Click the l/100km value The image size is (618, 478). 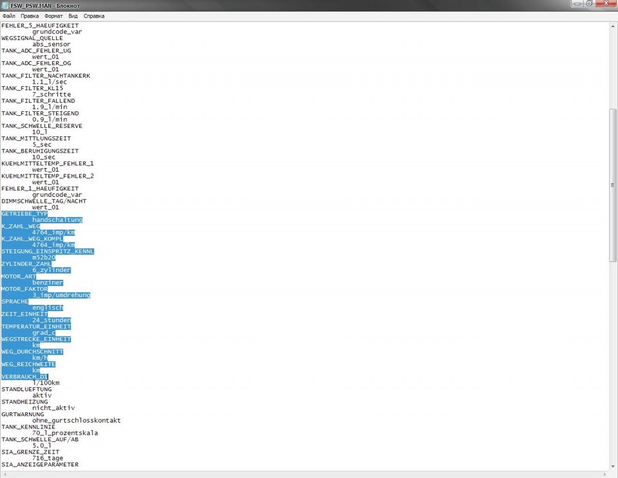pos(46,383)
